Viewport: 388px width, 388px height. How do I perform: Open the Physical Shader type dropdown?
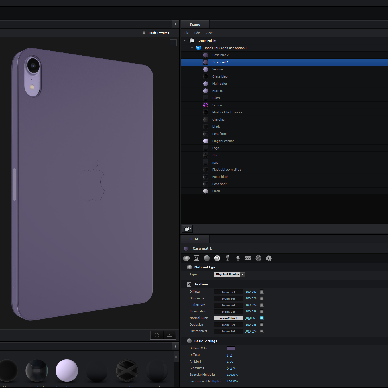pos(230,275)
